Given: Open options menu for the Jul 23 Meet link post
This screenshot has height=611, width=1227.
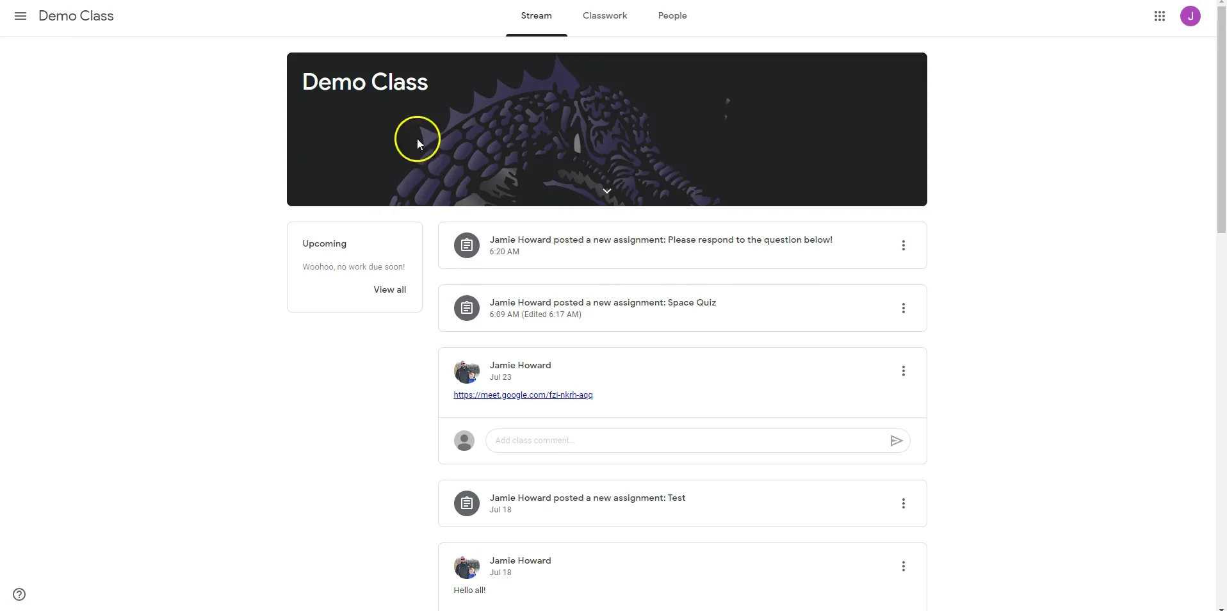Looking at the screenshot, I should 904,371.
